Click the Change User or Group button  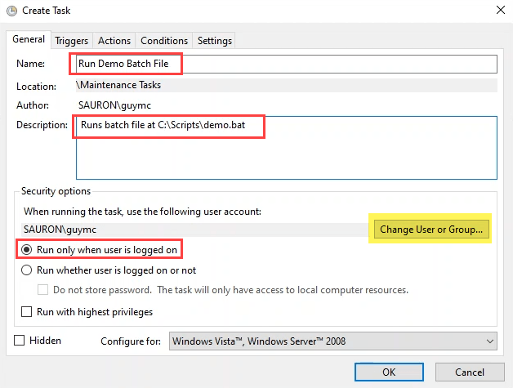point(431,230)
